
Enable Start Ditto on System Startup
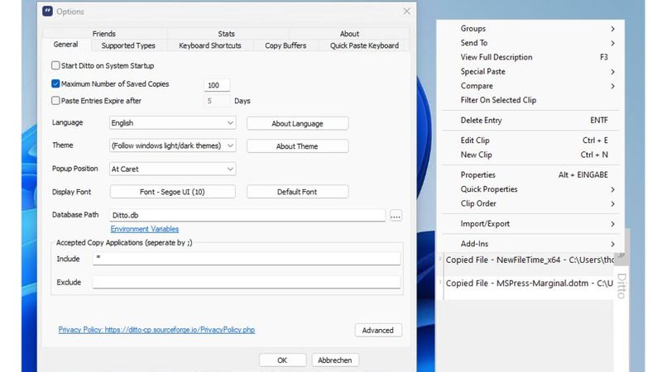pos(55,65)
